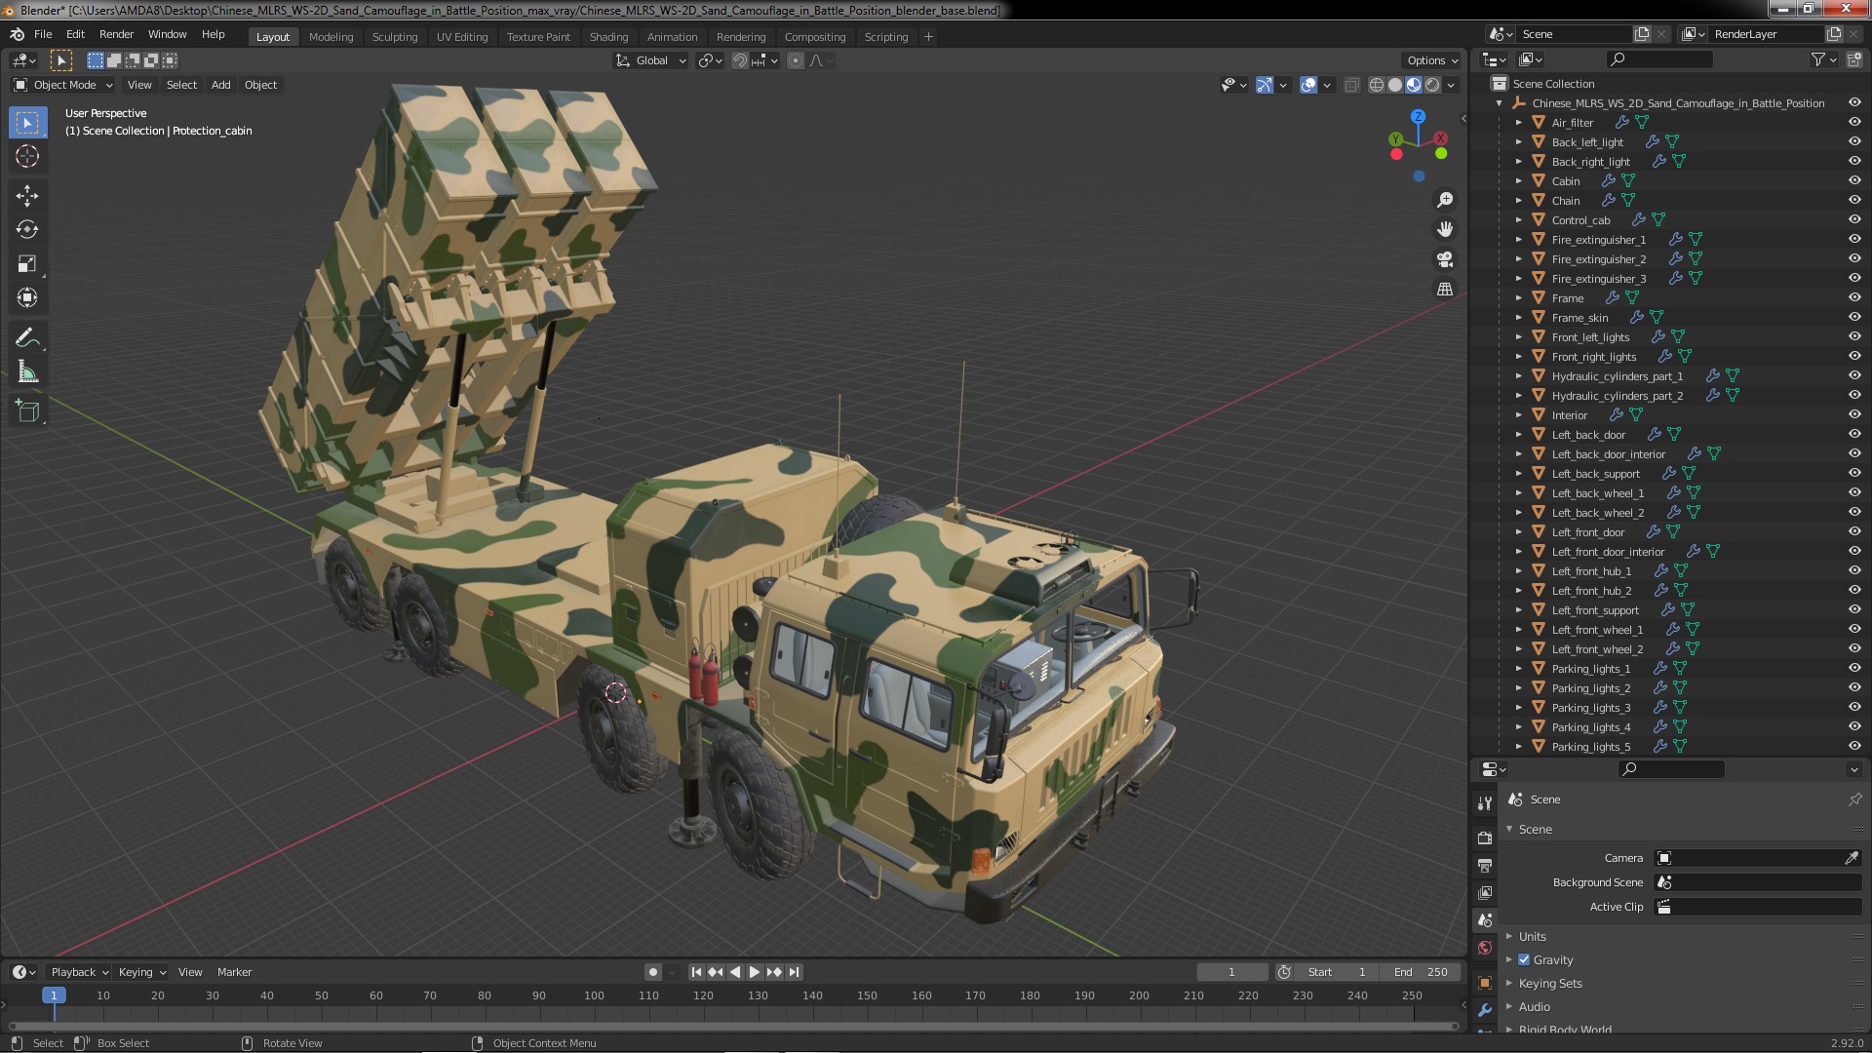1872x1053 pixels.
Task: Open the Render menu
Action: (116, 34)
